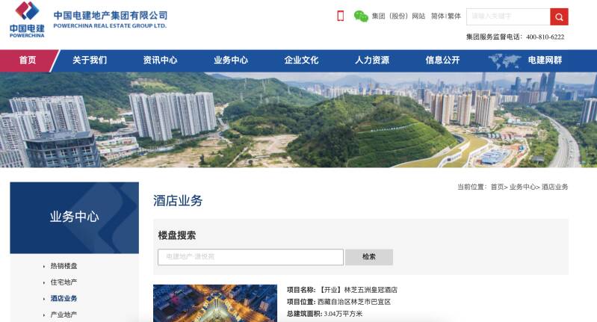The height and width of the screenshot is (322, 597).
Task: Select 热销楼盘 in the sidebar
Action: (x=64, y=266)
